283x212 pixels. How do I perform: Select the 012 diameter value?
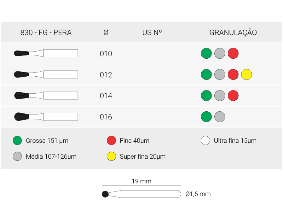tap(106, 75)
